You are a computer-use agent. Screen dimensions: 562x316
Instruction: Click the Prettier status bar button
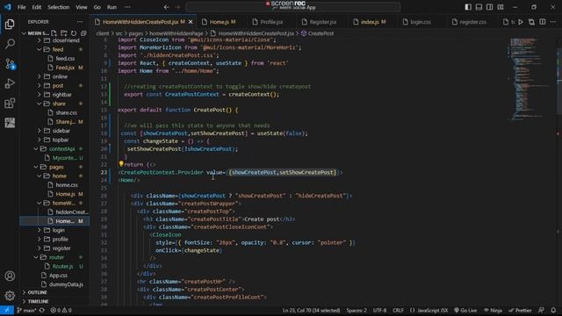(520, 310)
